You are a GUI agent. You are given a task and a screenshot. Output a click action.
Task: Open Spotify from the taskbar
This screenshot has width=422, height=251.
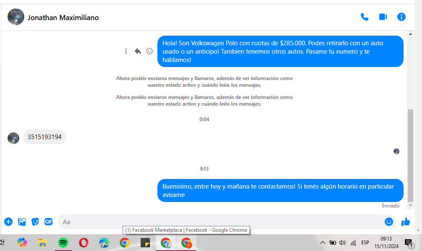click(63, 243)
